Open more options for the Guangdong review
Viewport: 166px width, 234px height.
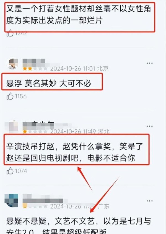[x=149, y=201]
